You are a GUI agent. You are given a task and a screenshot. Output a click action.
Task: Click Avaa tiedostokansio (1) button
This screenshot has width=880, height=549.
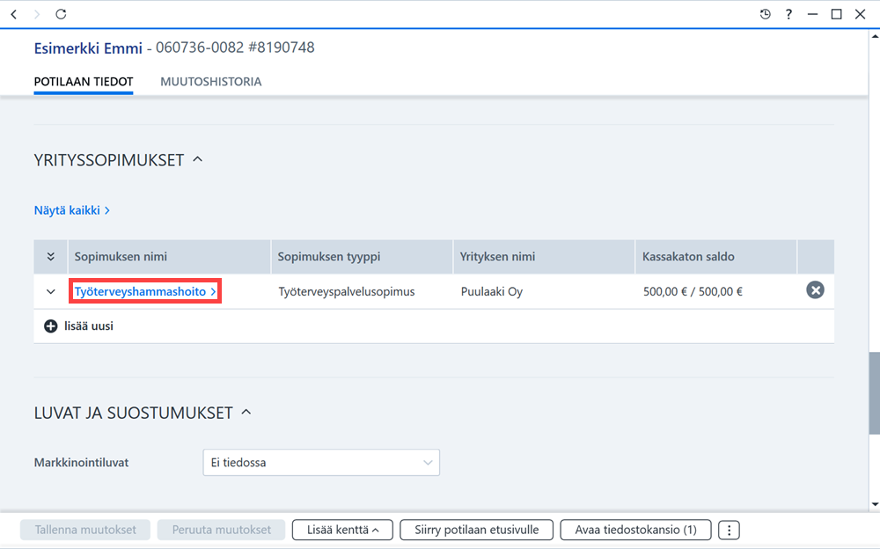pos(636,530)
